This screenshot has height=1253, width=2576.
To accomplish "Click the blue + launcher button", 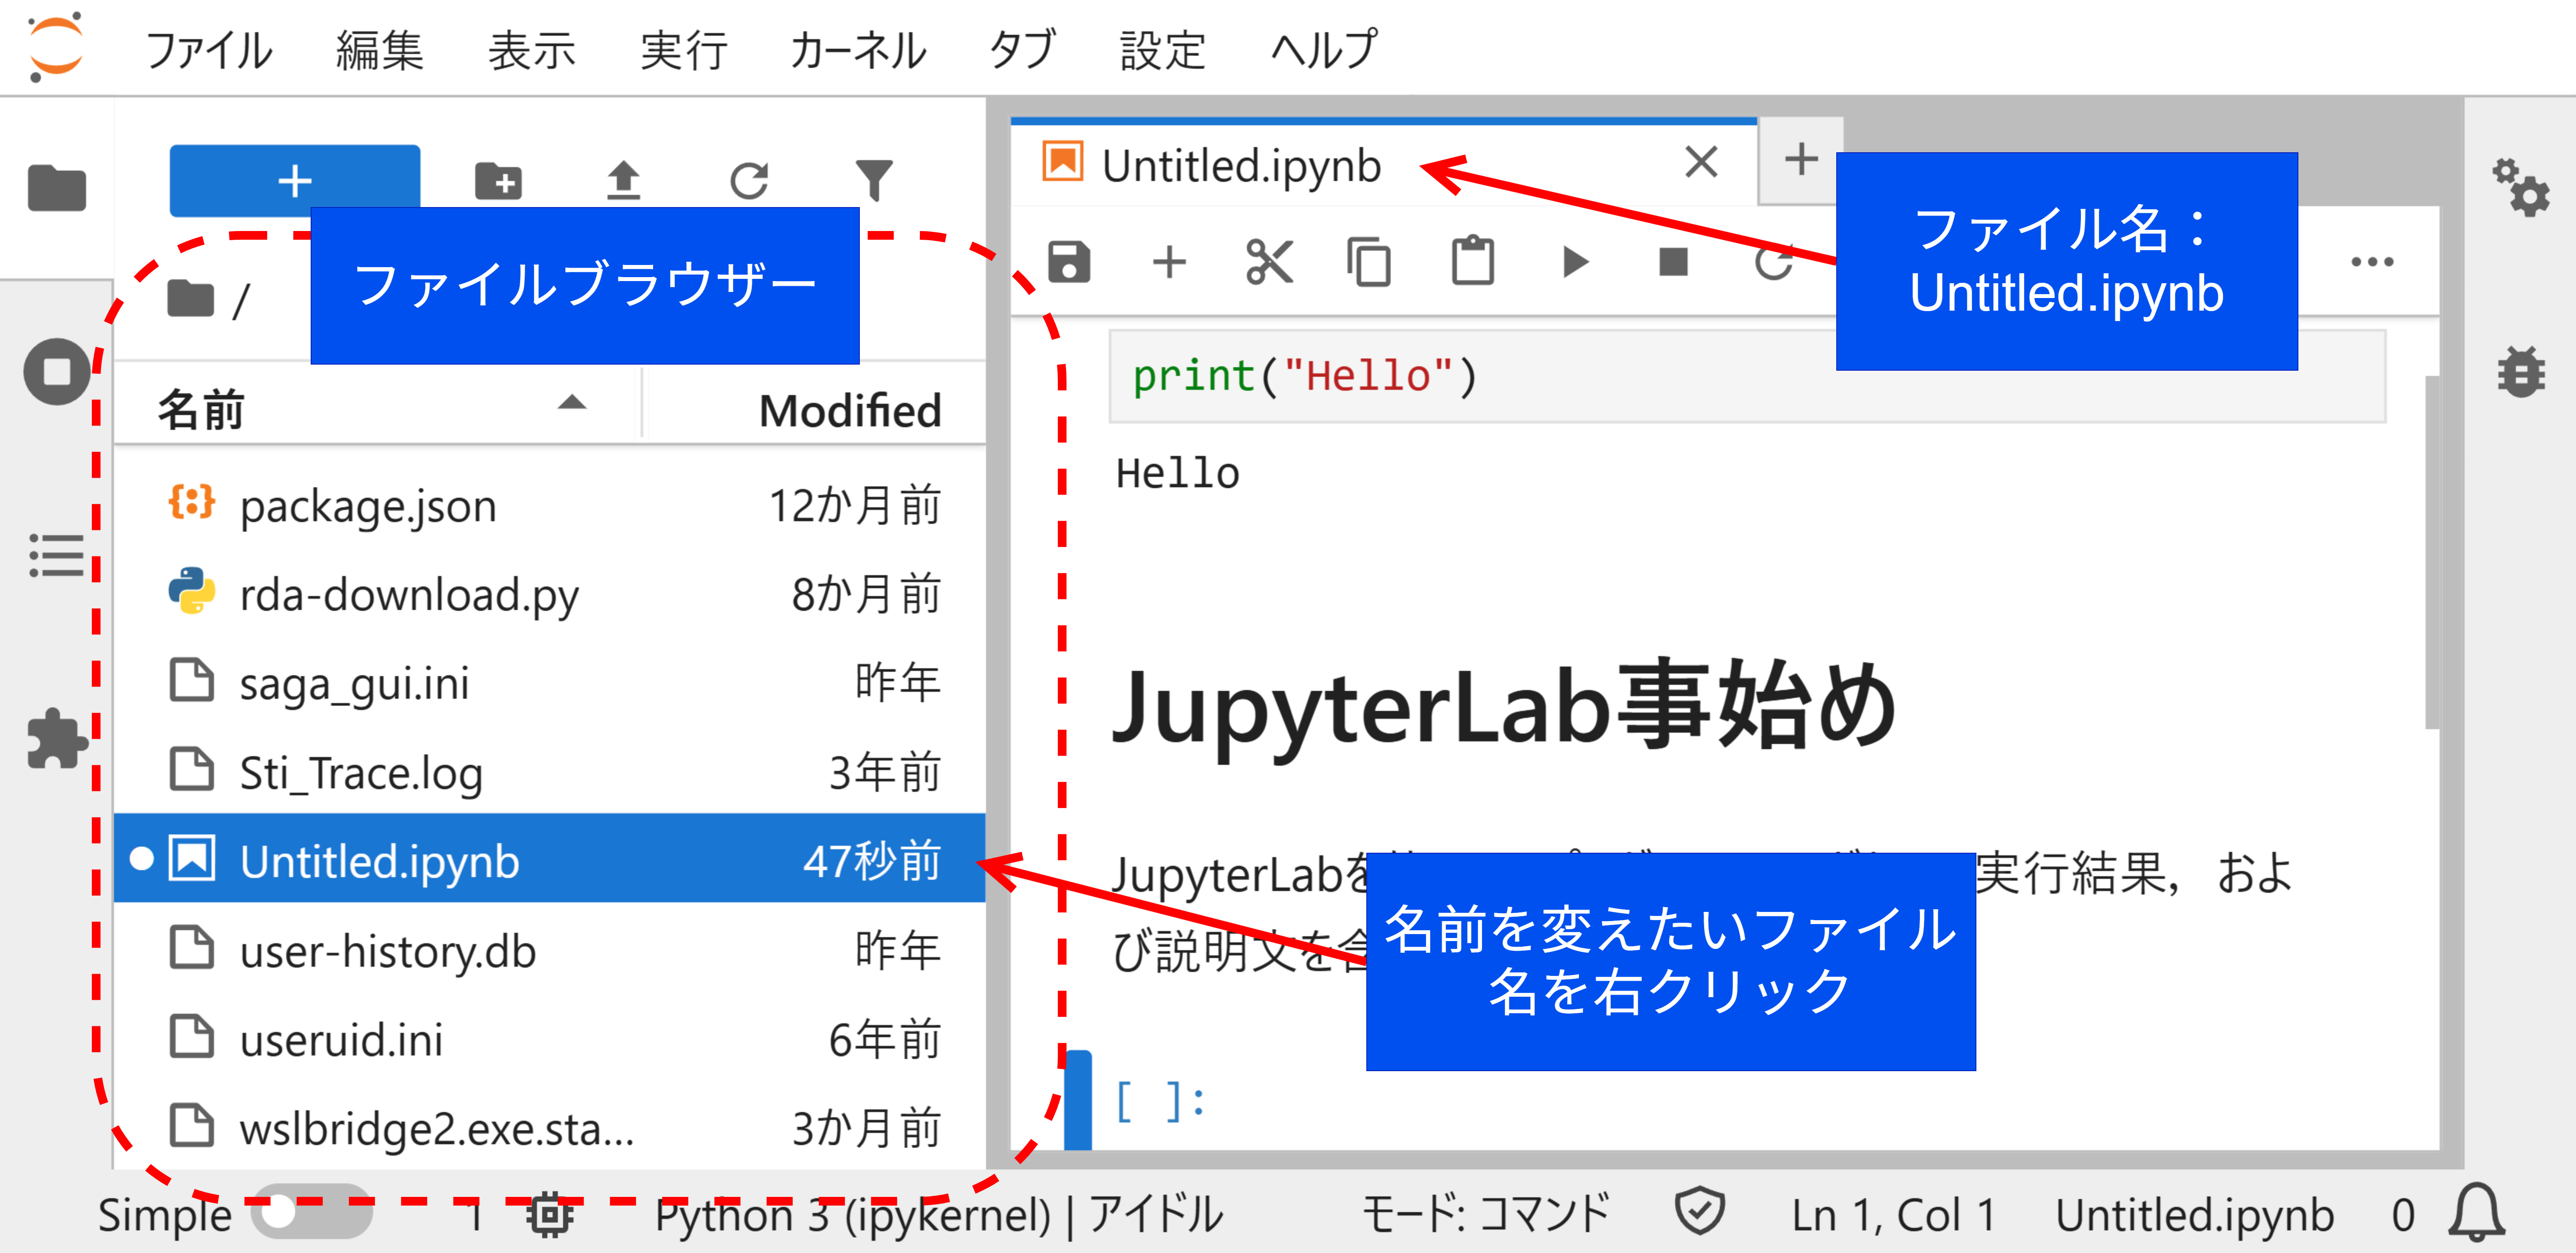I will [295, 181].
